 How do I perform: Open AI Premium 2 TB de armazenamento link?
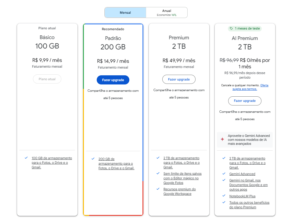247,163
